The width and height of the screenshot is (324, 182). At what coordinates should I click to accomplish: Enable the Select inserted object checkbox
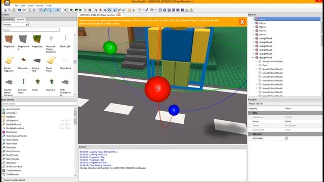pos(3,180)
